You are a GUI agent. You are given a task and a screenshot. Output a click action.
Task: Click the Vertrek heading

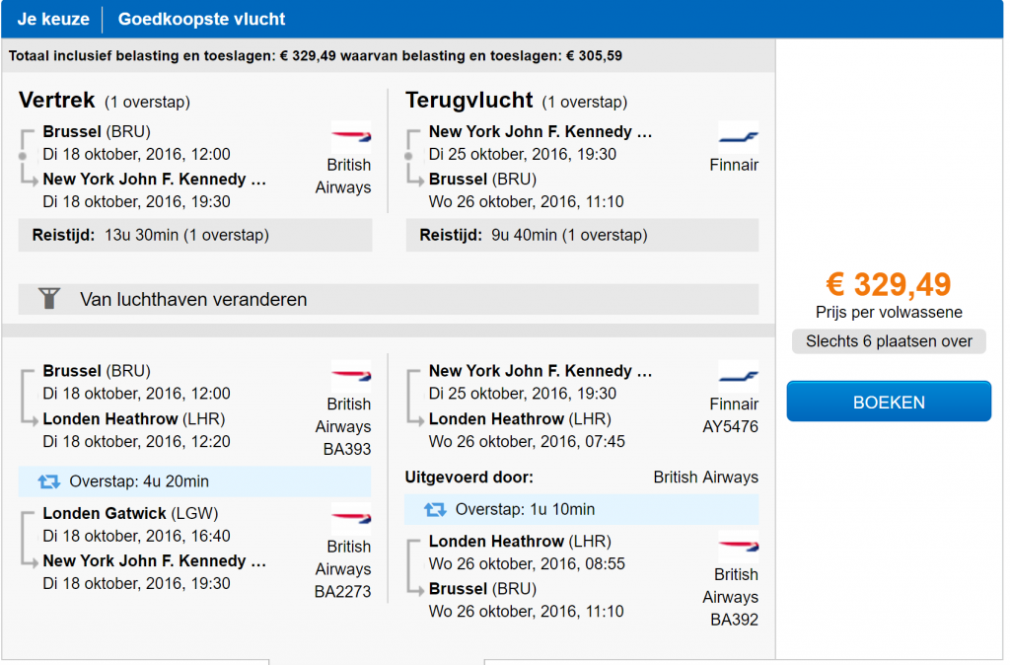tap(56, 100)
